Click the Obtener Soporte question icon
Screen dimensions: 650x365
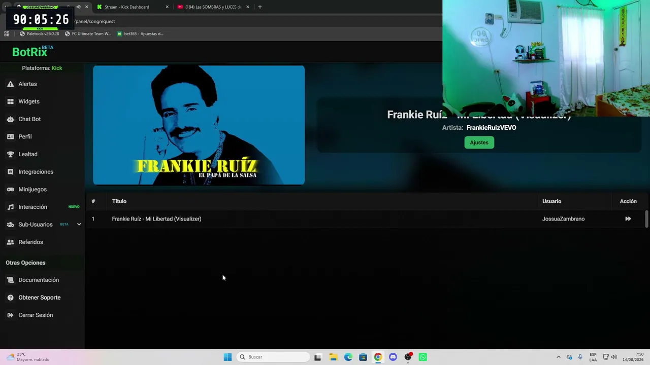[10, 298]
